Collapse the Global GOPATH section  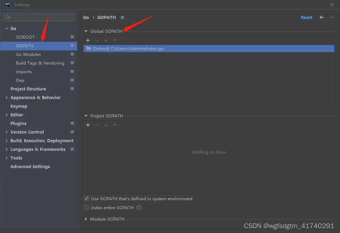click(86, 31)
